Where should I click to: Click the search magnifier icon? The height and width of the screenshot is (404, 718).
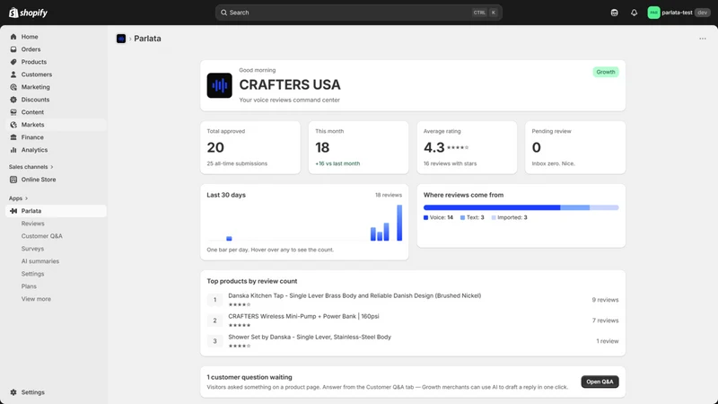223,13
